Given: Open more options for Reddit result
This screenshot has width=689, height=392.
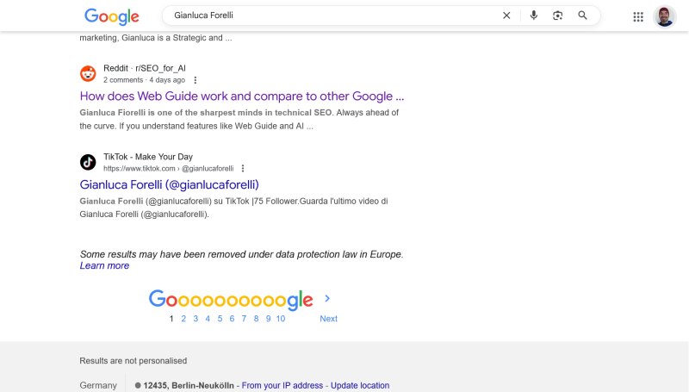Looking at the screenshot, I should [196, 80].
